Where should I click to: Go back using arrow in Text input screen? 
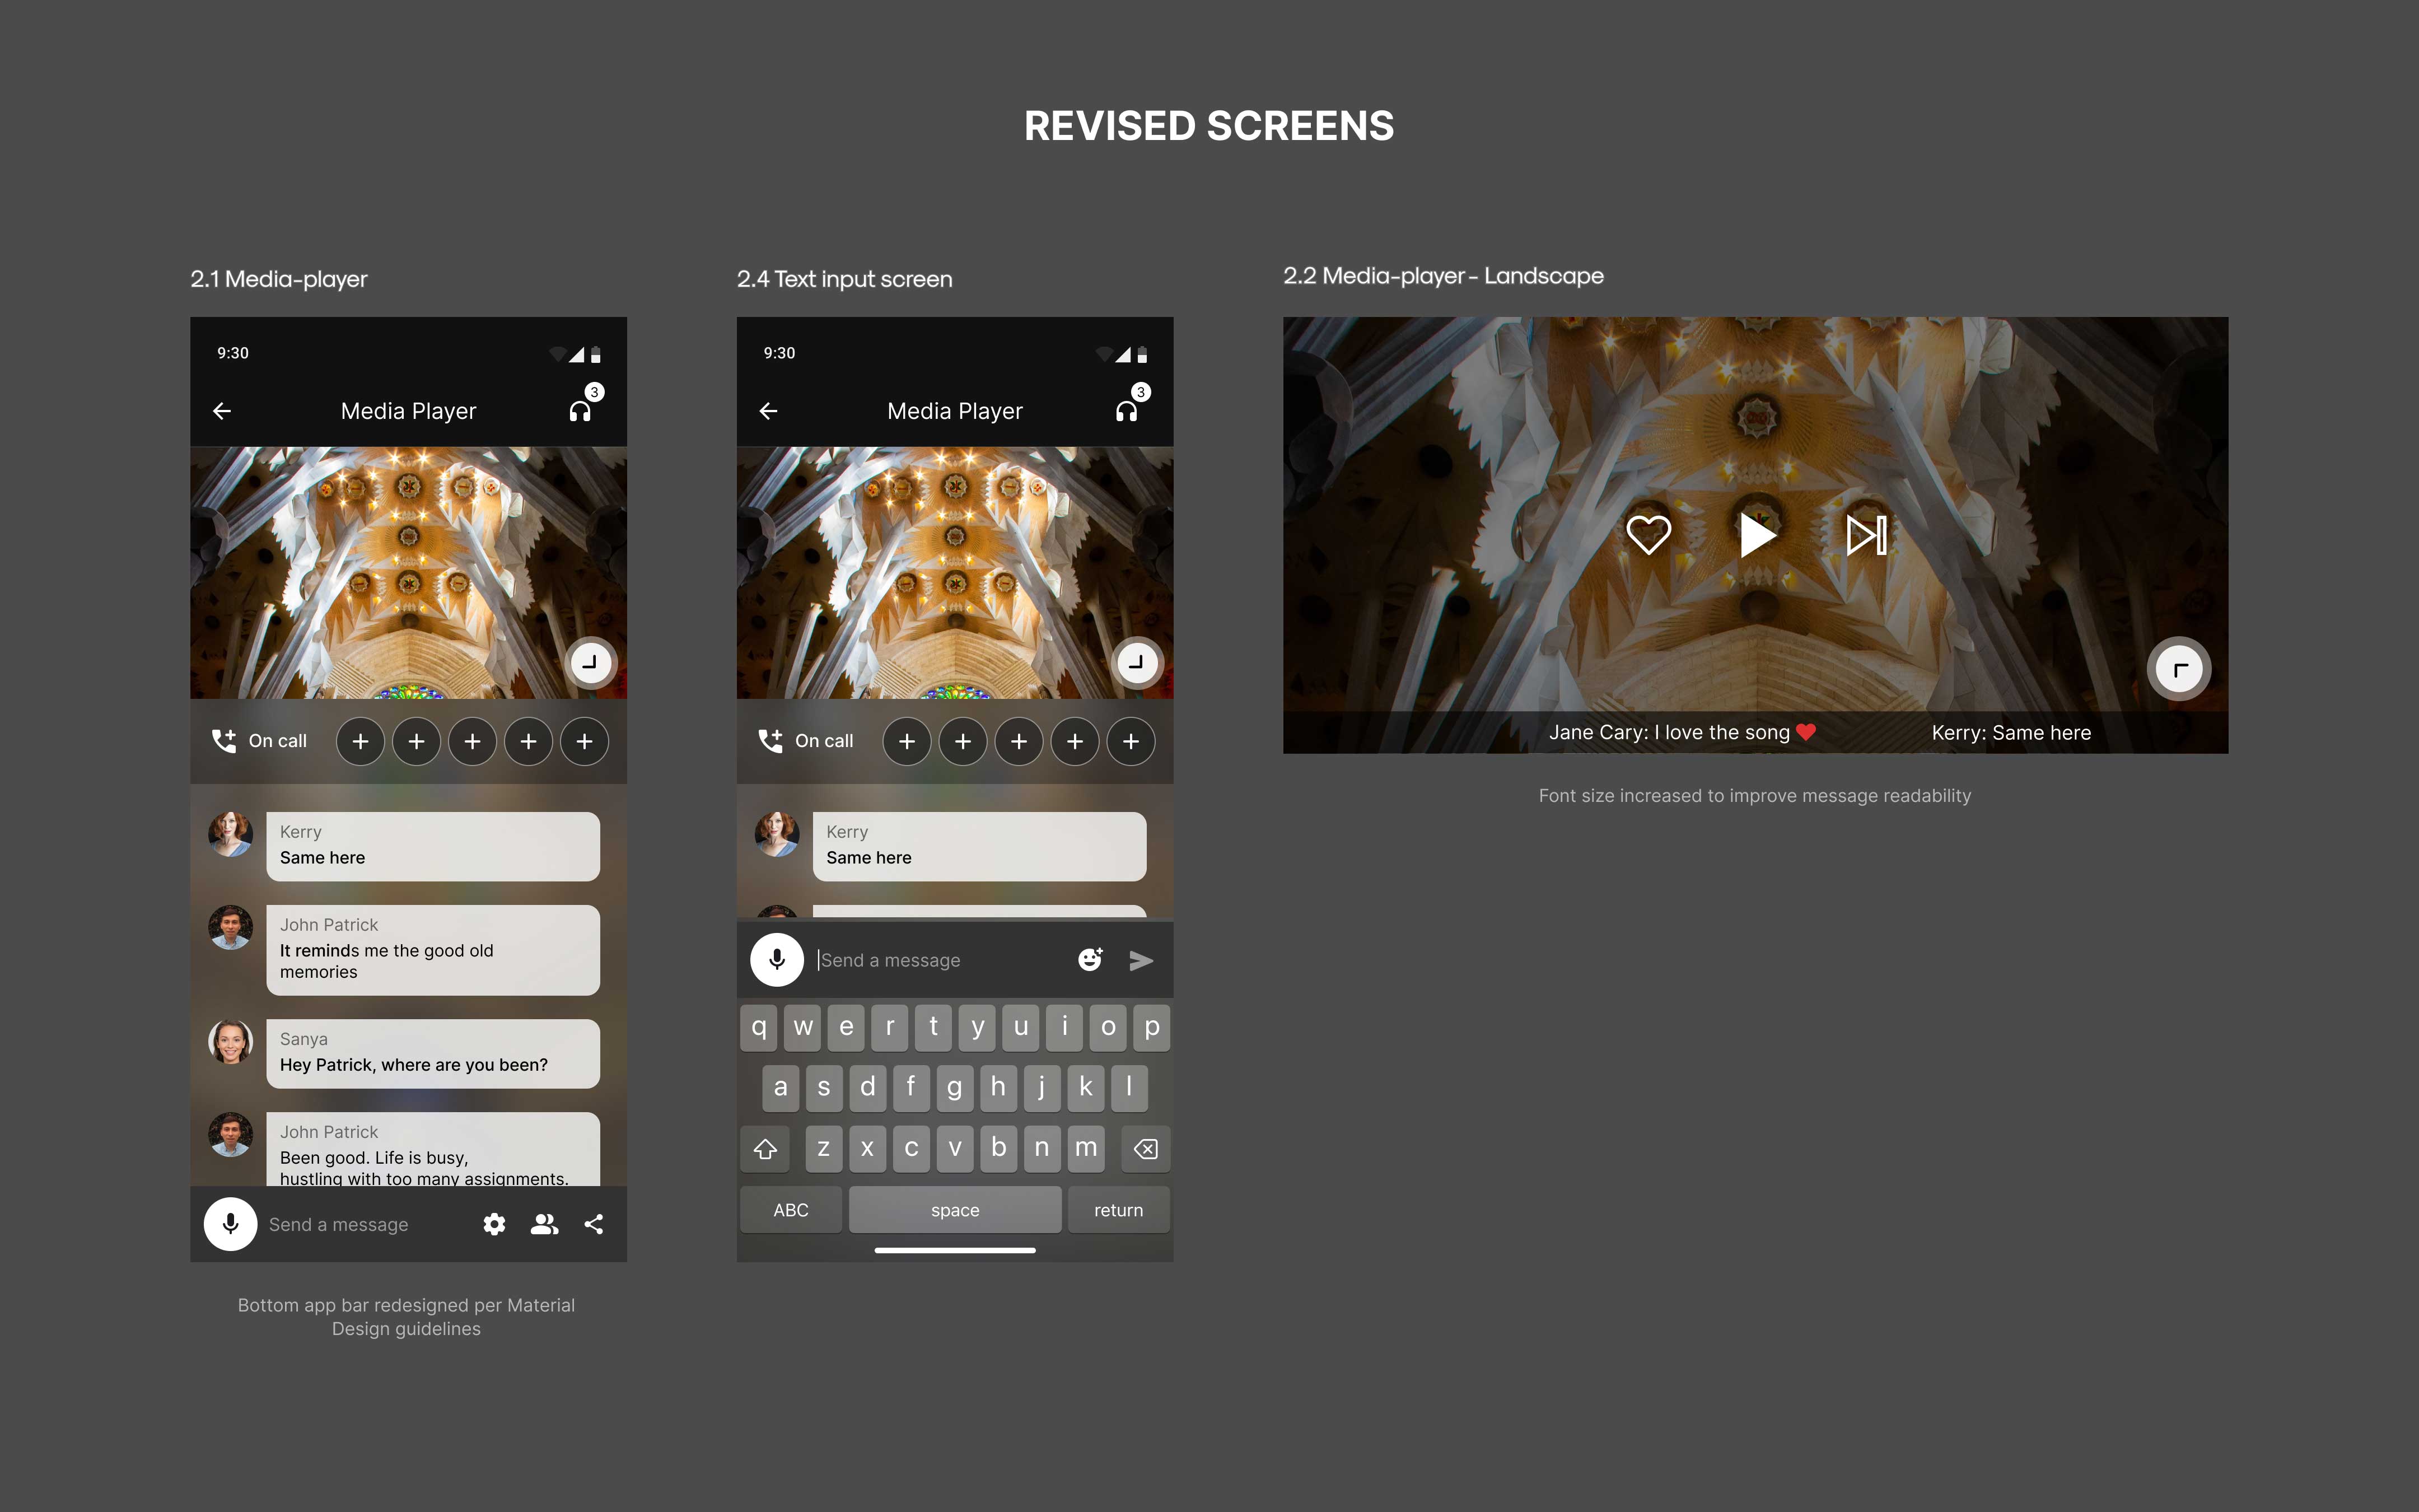pos(769,411)
